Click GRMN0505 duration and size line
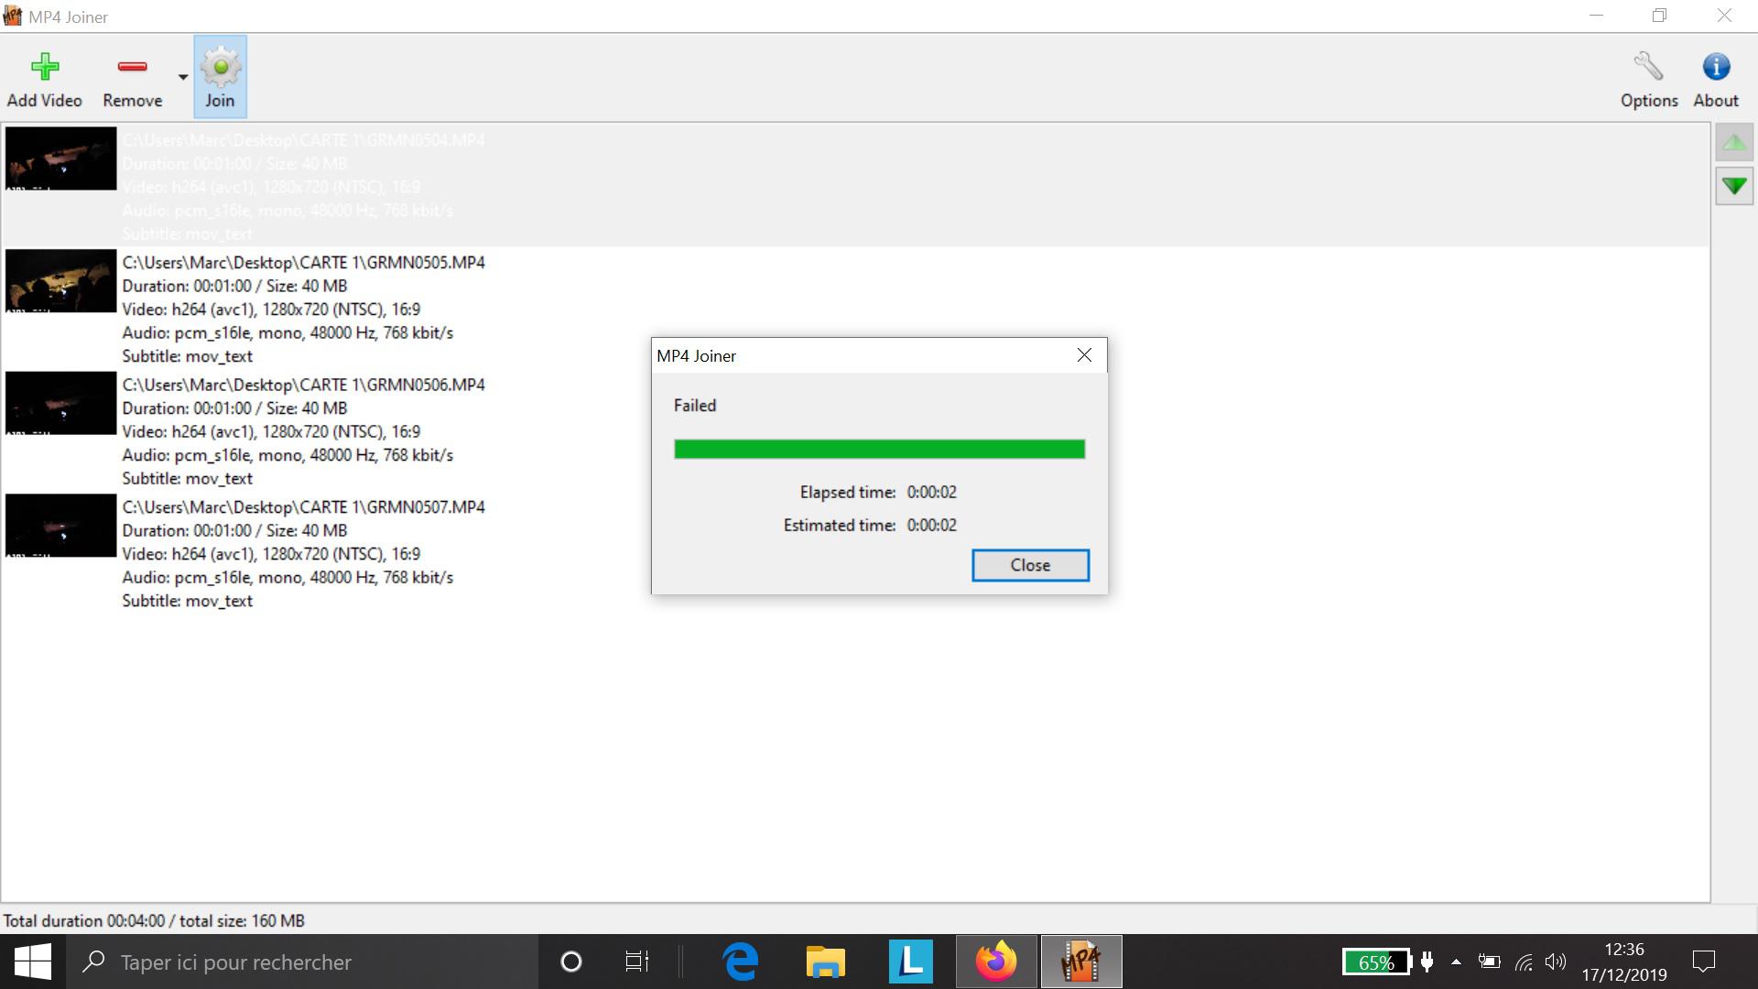 pos(234,286)
